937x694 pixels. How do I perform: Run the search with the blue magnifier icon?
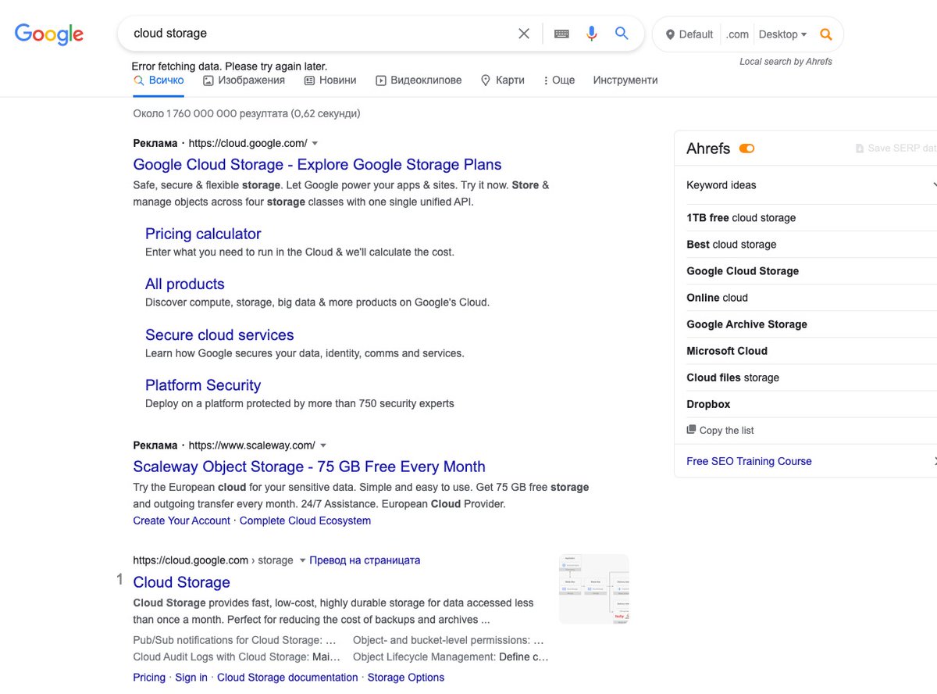click(622, 33)
